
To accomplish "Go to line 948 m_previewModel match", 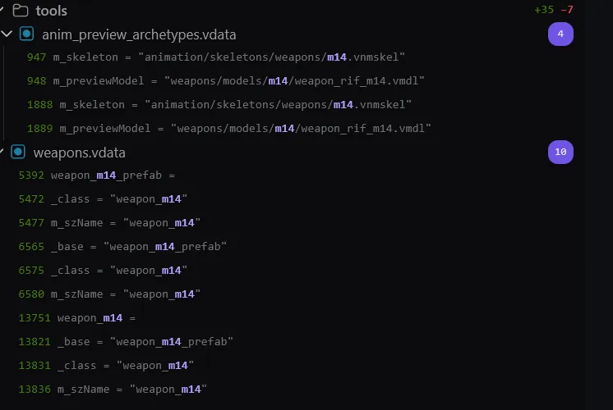I will 226,81.
